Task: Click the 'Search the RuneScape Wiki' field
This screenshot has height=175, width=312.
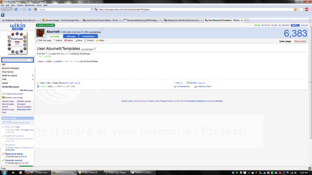Action: point(16,60)
